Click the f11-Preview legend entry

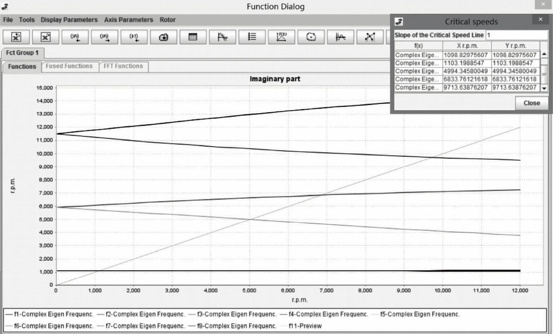click(305, 326)
